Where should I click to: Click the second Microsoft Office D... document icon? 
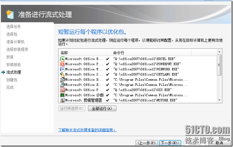point(62,85)
